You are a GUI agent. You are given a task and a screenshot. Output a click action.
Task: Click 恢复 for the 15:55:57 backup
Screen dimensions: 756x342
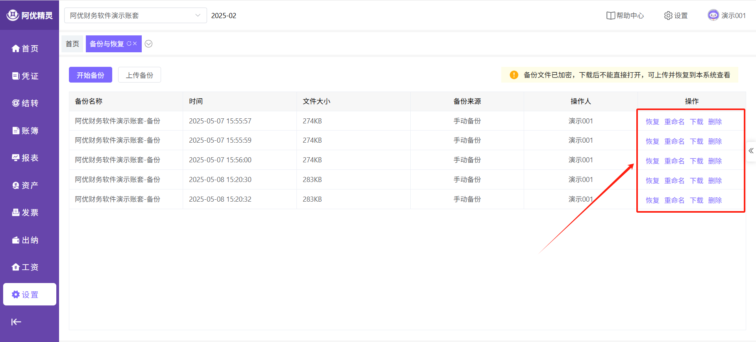(652, 122)
